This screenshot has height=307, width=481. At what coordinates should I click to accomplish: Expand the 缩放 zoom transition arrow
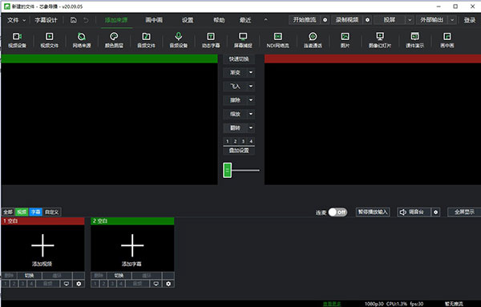click(251, 114)
